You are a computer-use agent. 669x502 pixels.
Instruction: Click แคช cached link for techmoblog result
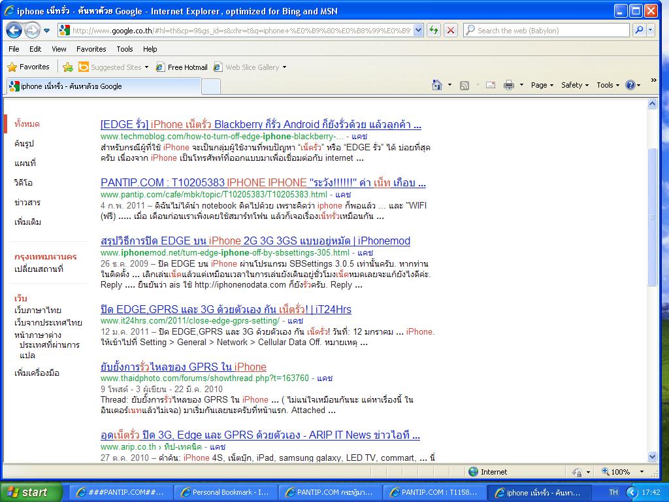(359, 137)
